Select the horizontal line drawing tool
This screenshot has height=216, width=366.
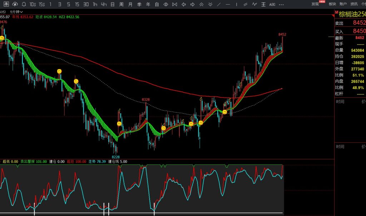tap(228, 4)
